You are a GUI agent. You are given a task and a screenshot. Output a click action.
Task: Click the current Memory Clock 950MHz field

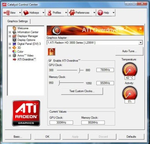click(93, 123)
